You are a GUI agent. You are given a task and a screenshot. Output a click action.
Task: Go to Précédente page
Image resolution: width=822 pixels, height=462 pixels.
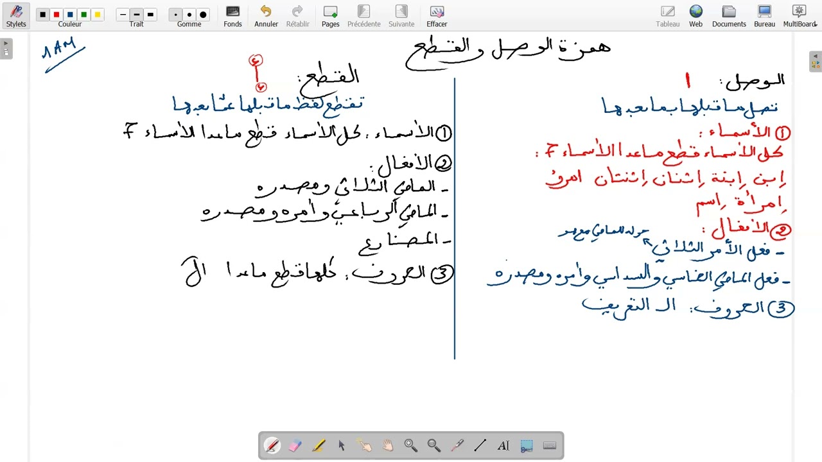(x=363, y=16)
